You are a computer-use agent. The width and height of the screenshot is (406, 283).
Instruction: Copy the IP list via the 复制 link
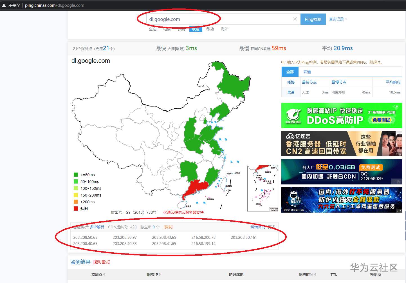point(168,227)
